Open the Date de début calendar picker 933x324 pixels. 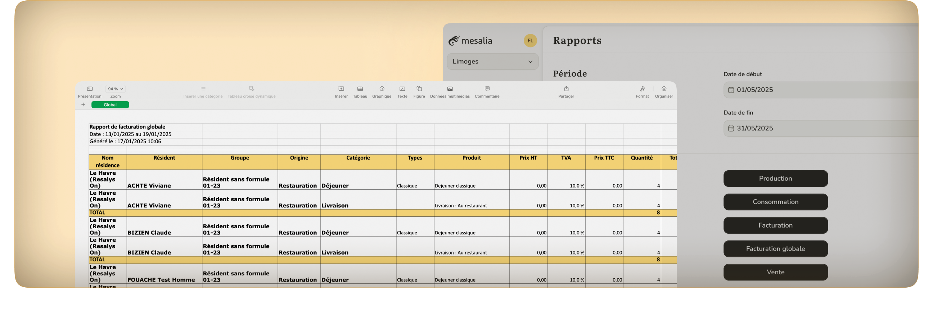[x=731, y=90]
